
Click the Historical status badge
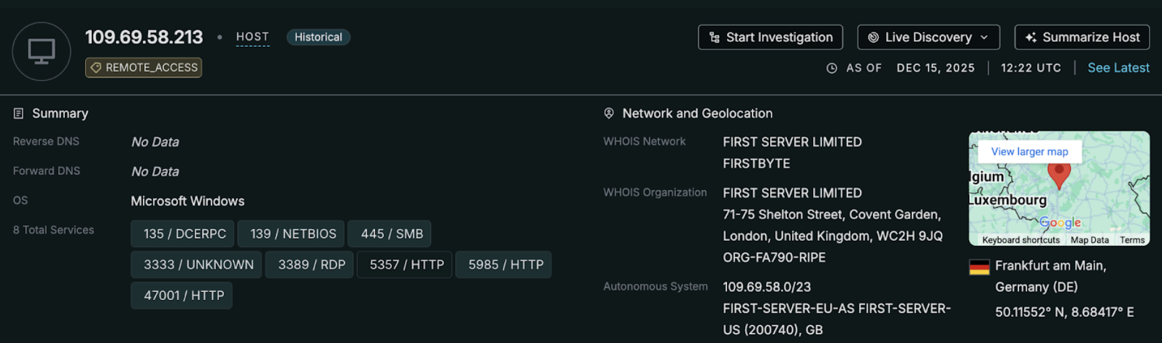[x=318, y=37]
